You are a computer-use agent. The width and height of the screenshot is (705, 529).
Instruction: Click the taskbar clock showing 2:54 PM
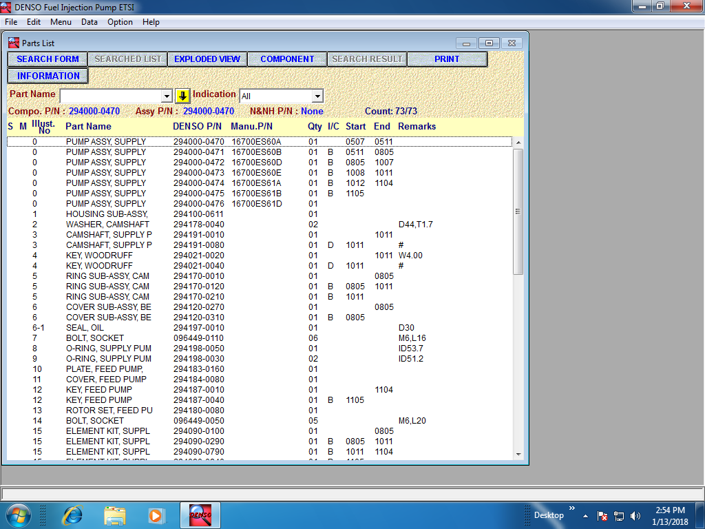coord(670,510)
